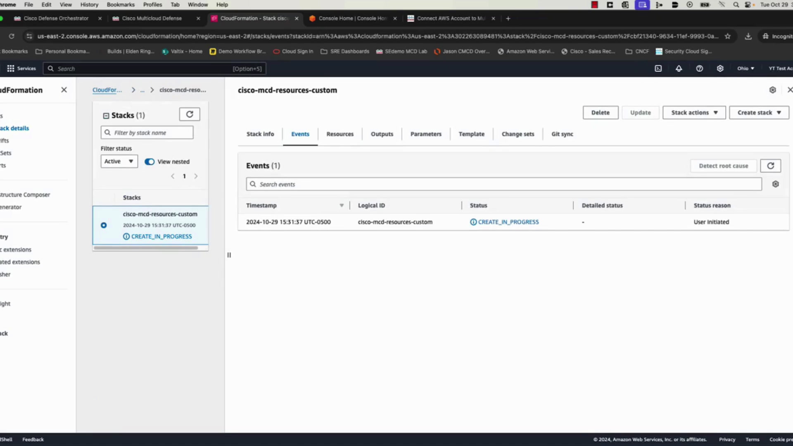The image size is (793, 446).
Task: Open Parameters tab
Action: coord(426,134)
